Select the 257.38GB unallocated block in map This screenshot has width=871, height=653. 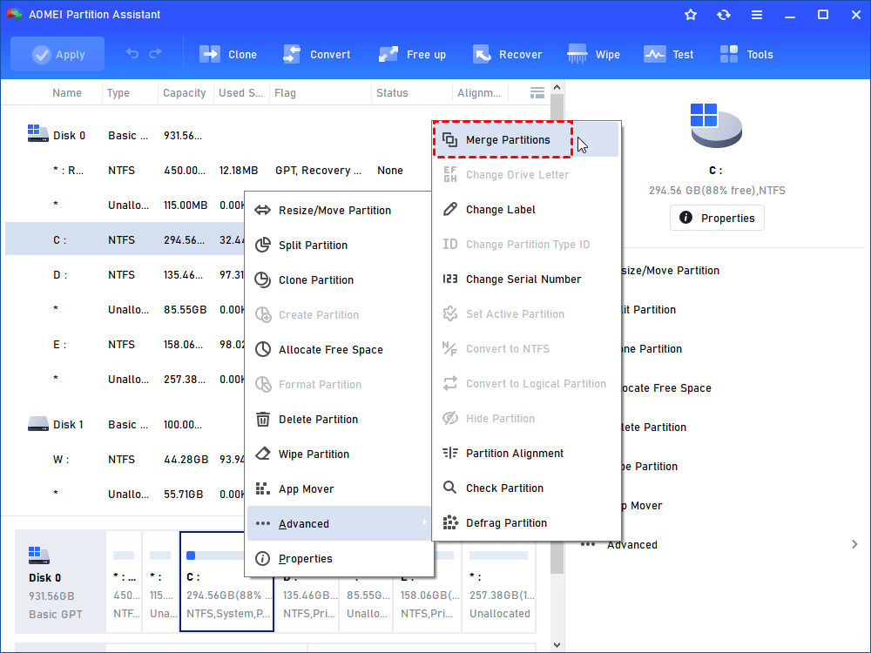click(x=499, y=582)
